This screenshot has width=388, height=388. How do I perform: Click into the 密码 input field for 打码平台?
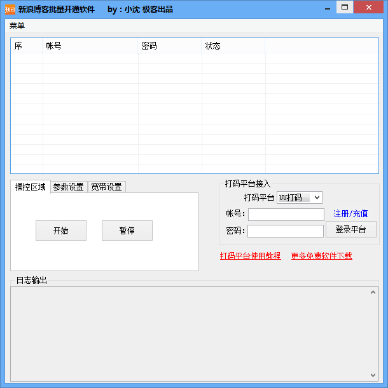coord(286,231)
